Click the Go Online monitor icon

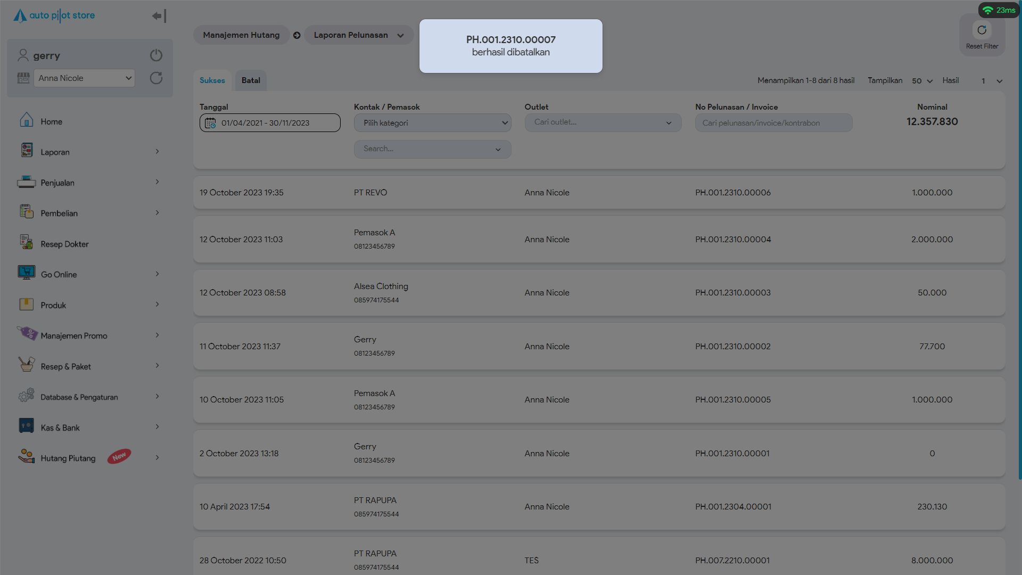pyautogui.click(x=26, y=273)
